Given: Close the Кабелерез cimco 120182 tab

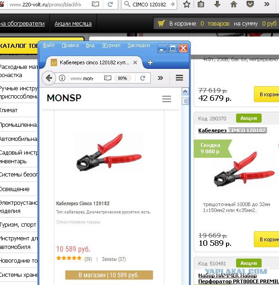Looking at the screenshot, I should click(135, 62).
